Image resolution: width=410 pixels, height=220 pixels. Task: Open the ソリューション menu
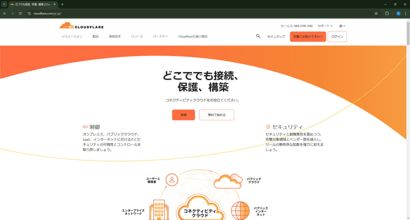pyautogui.click(x=72, y=36)
